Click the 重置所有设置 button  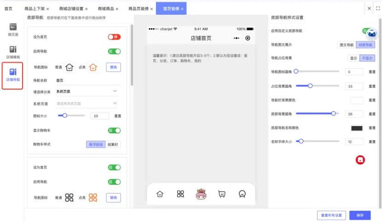(331, 215)
